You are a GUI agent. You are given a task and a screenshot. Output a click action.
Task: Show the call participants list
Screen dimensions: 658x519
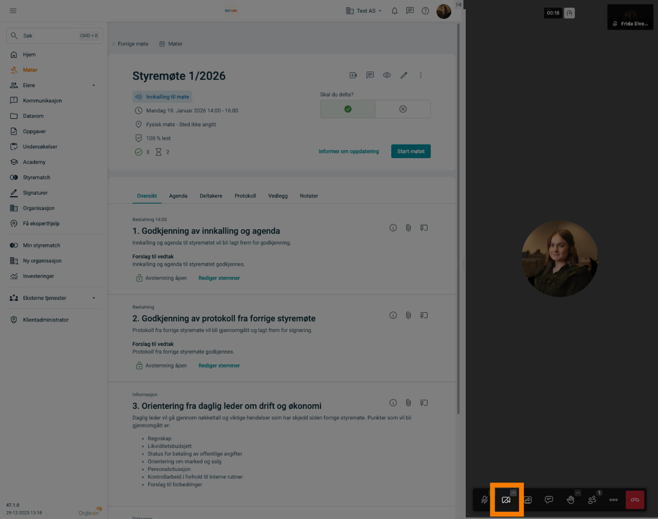pos(592,500)
